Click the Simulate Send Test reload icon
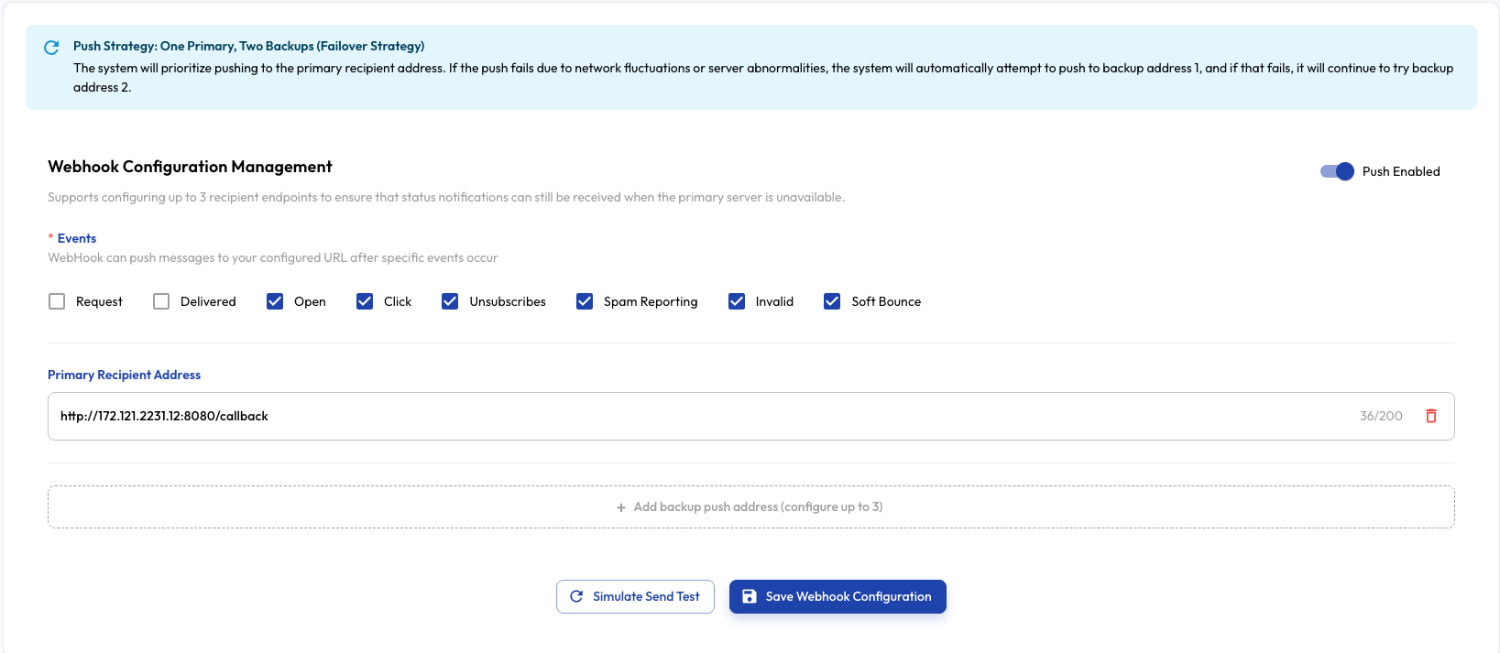The width and height of the screenshot is (1500, 653). coord(576,596)
